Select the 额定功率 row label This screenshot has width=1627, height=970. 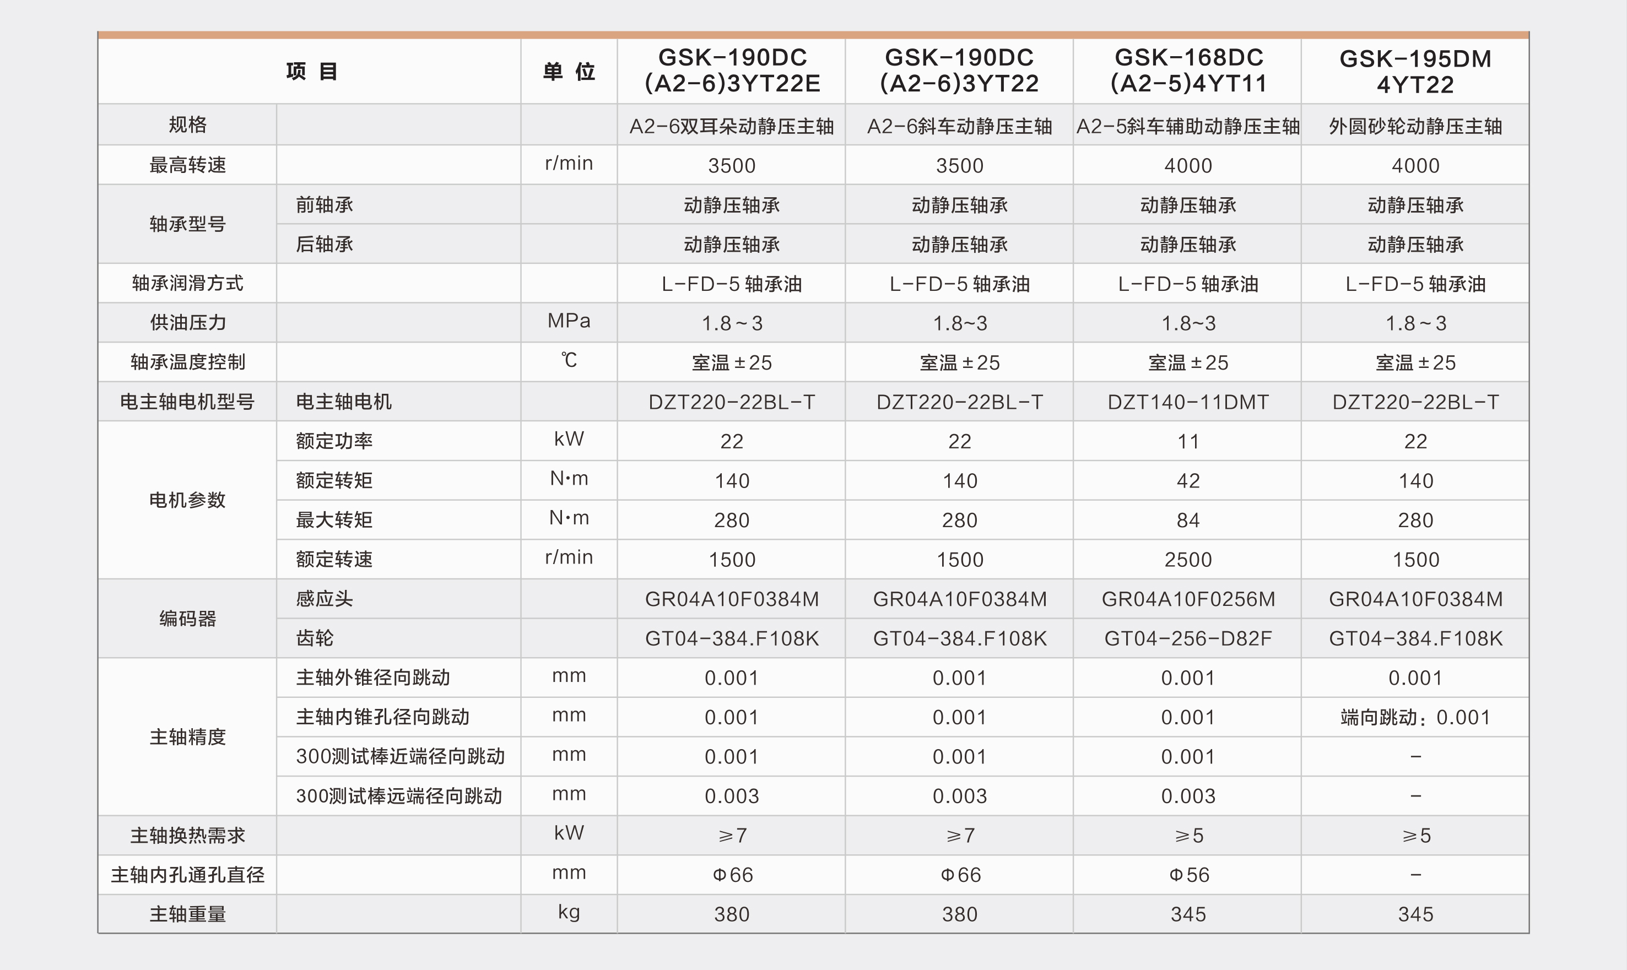(334, 441)
